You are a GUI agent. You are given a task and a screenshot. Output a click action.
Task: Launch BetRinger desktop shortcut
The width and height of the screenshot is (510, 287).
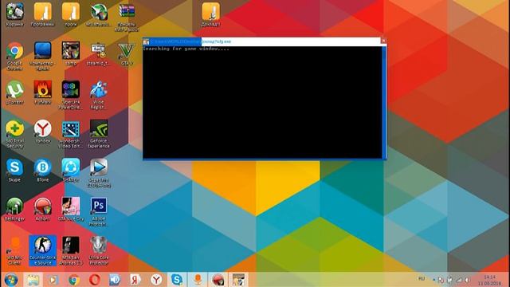coord(14,209)
